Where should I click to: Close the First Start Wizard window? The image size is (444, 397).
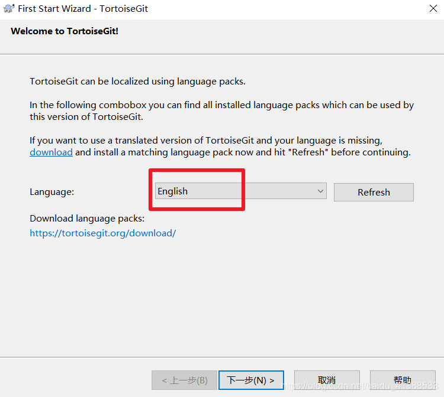[x=433, y=8]
